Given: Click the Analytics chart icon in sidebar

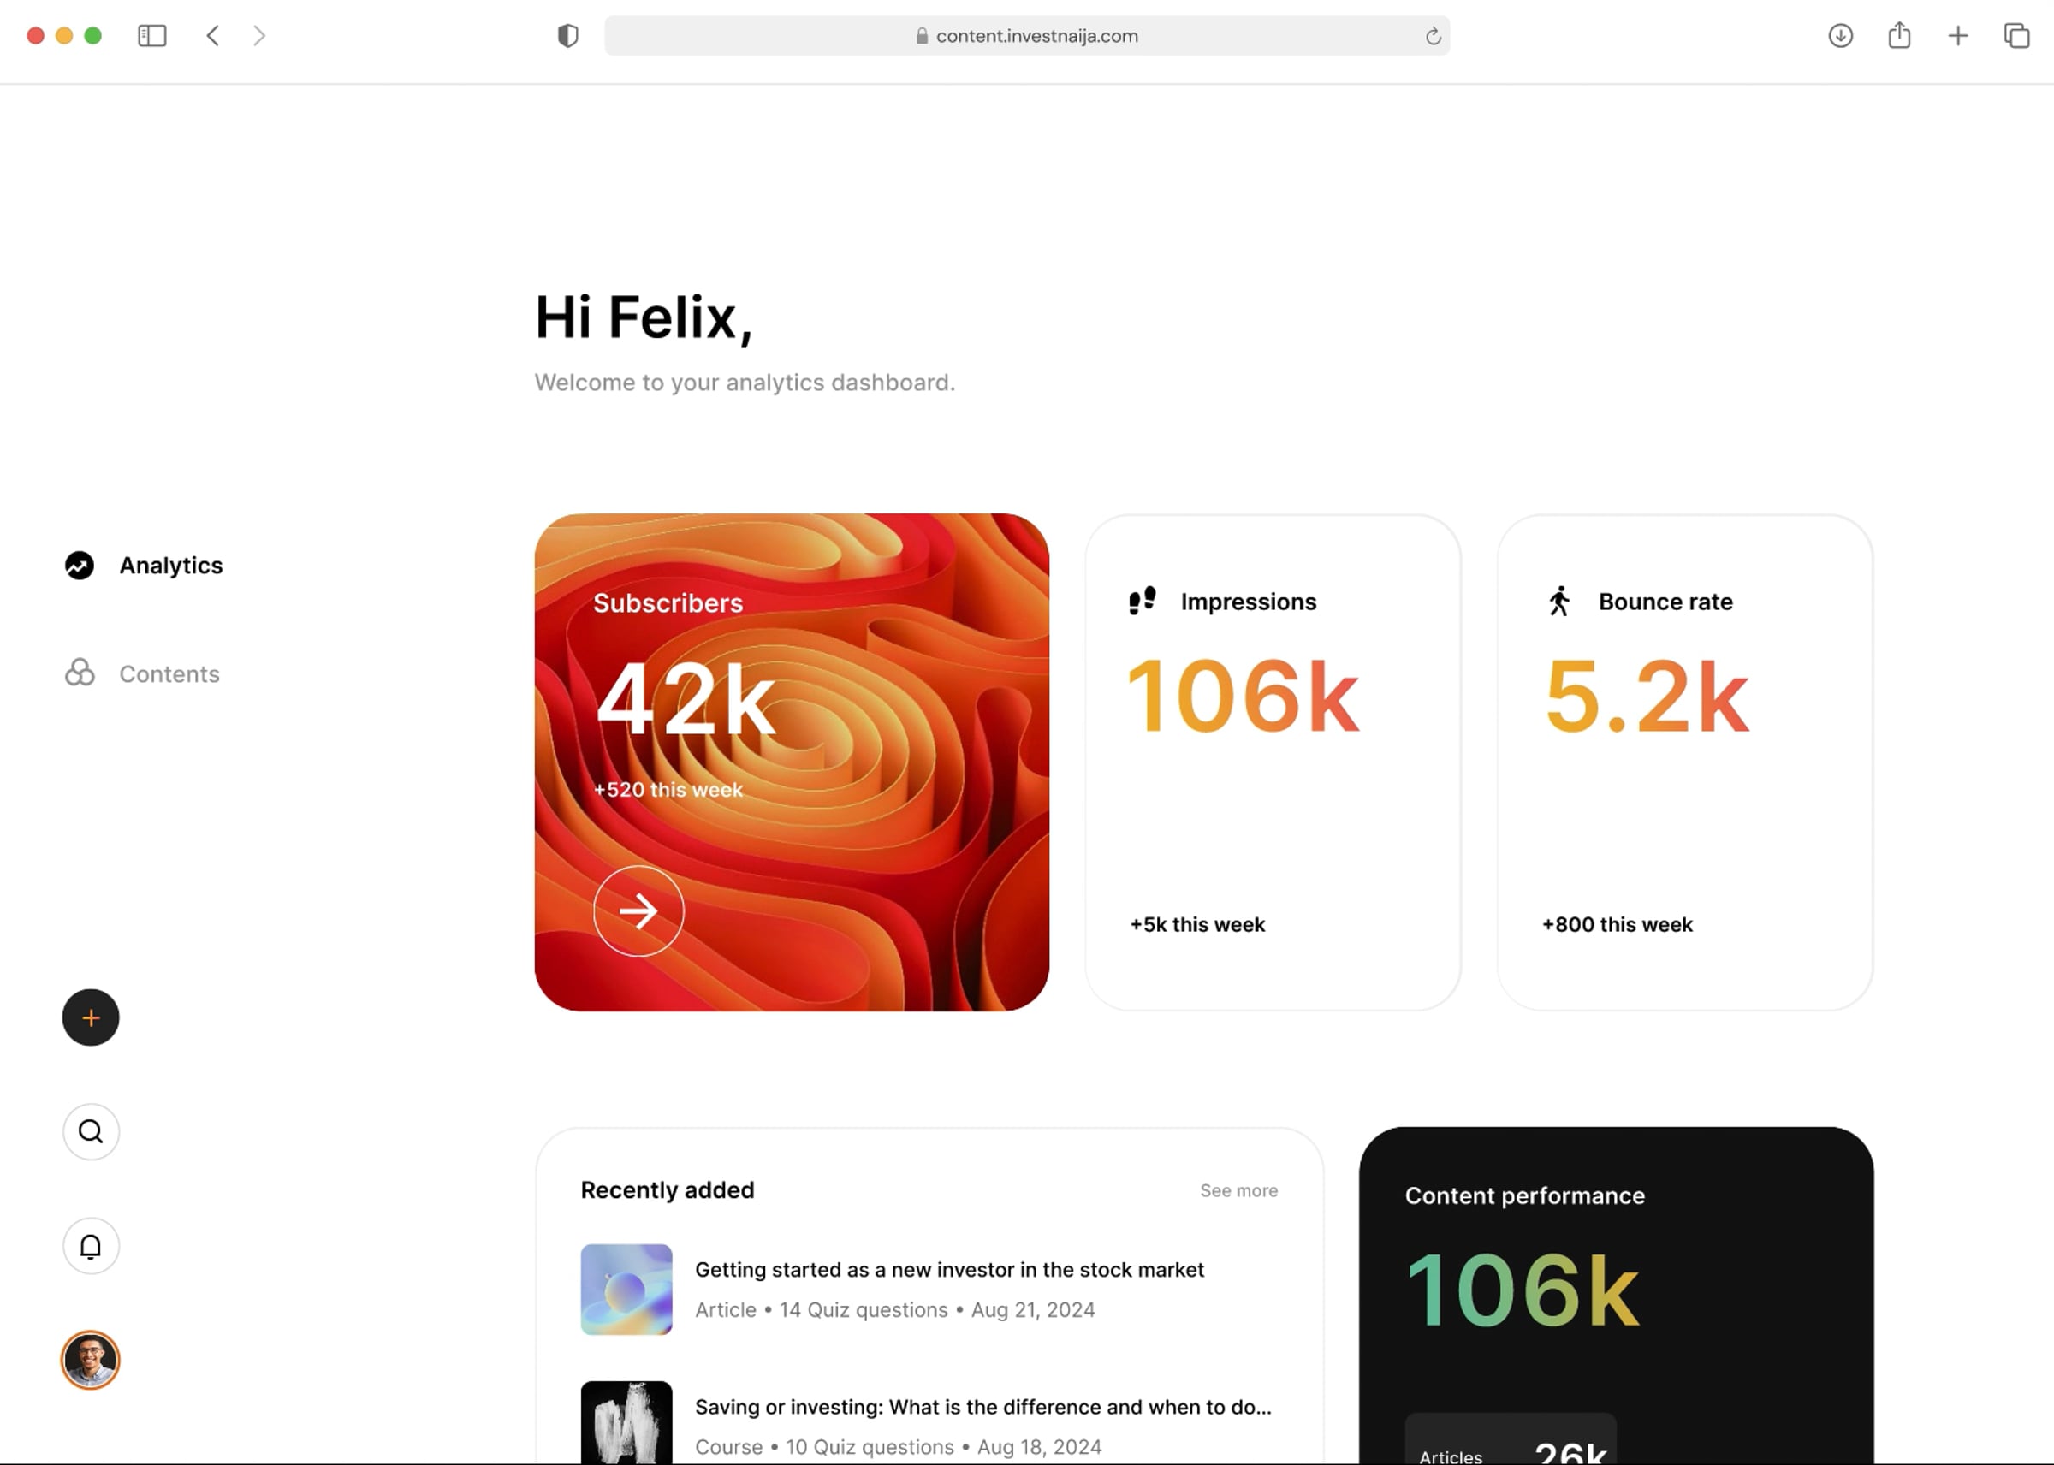Looking at the screenshot, I should (x=80, y=566).
